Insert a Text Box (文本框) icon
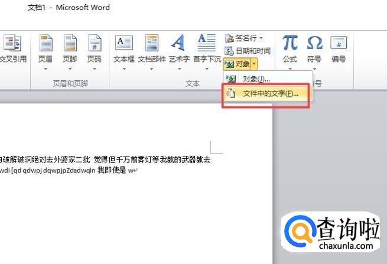The width and height of the screenshot is (387, 264). point(124,43)
